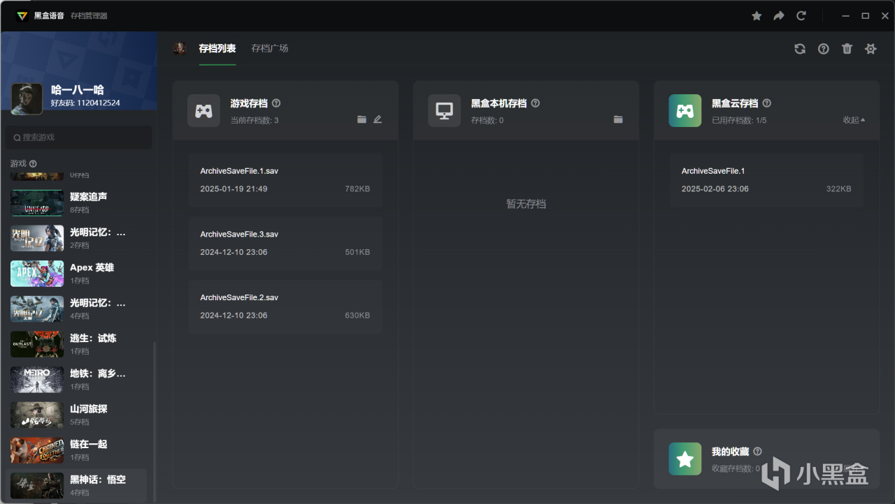Click the 逃生：试炼 Outlast thumbnail

tap(37, 344)
